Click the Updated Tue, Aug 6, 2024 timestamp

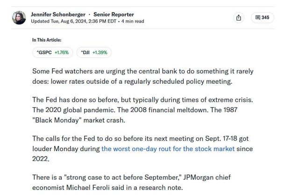(x=74, y=21)
